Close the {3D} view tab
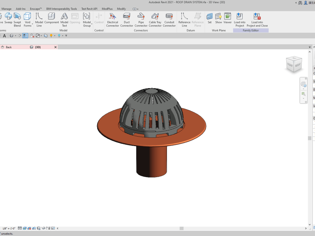This screenshot has height=236, width=315. pos(55,47)
